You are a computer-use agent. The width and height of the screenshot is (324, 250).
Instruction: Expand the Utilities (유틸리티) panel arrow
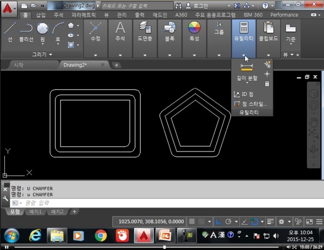244,55
